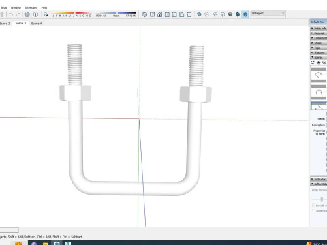The width and height of the screenshot is (327, 245).
Task: Expand the Components panel
Action: tap(319, 38)
